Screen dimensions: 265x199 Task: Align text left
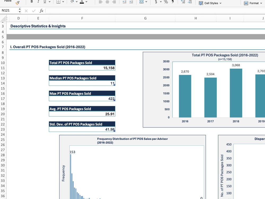(x=100, y=2)
